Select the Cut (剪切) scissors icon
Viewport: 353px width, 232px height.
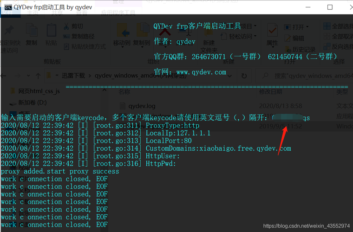coord(66,26)
